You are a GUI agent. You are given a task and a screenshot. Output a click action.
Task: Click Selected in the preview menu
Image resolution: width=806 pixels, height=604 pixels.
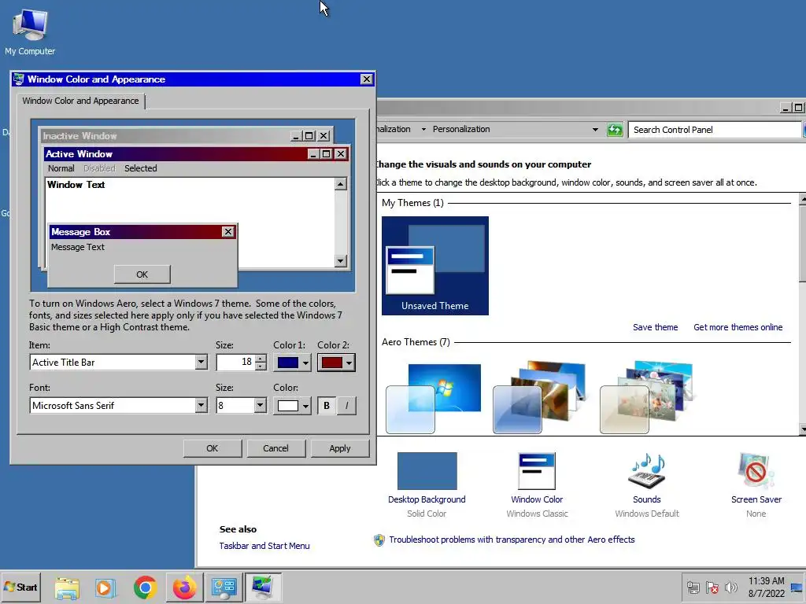(x=141, y=168)
